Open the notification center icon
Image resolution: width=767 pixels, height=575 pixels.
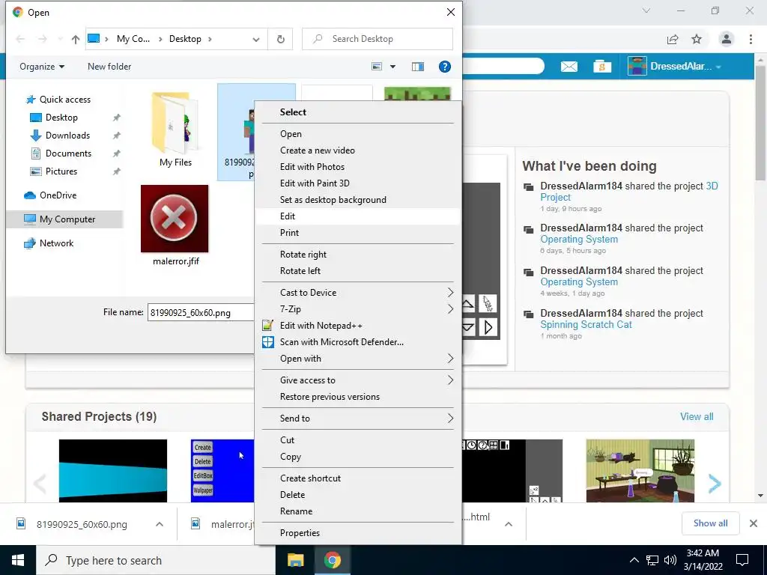tap(742, 560)
